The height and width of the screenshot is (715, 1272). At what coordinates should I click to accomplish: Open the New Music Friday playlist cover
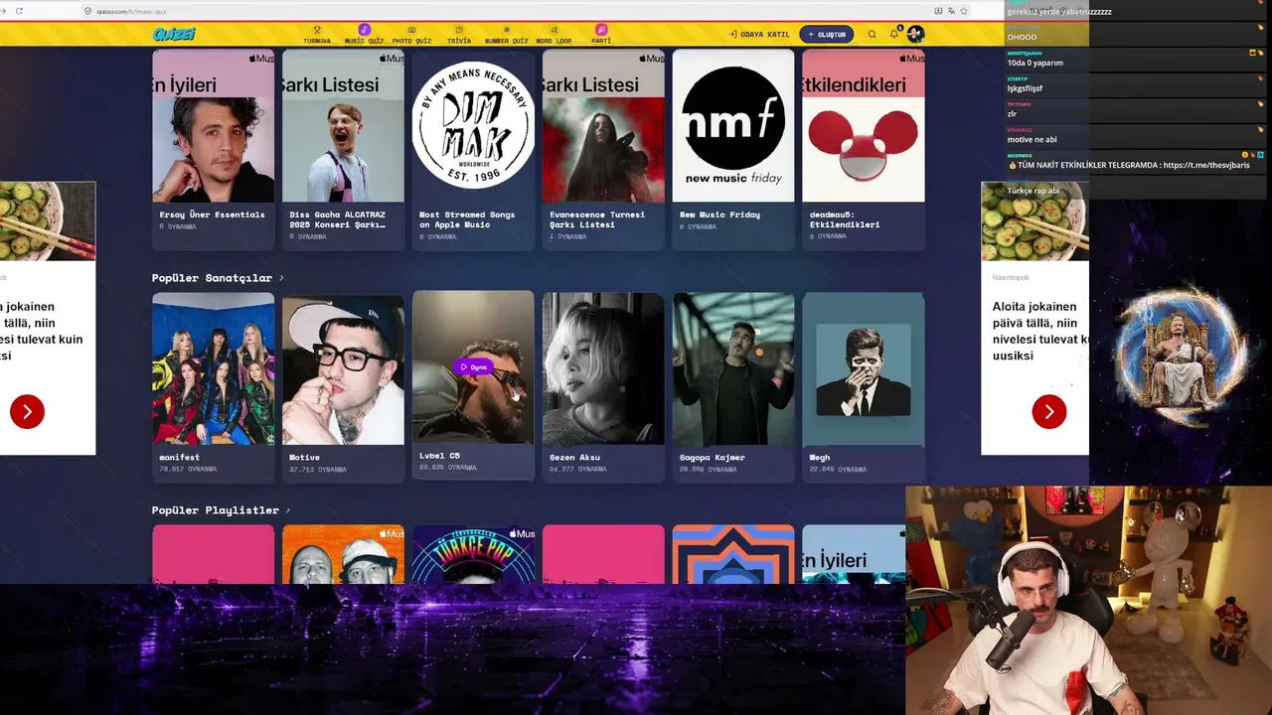(733, 126)
